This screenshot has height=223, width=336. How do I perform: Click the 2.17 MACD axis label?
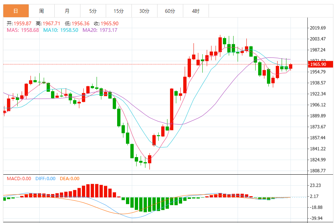(314, 196)
